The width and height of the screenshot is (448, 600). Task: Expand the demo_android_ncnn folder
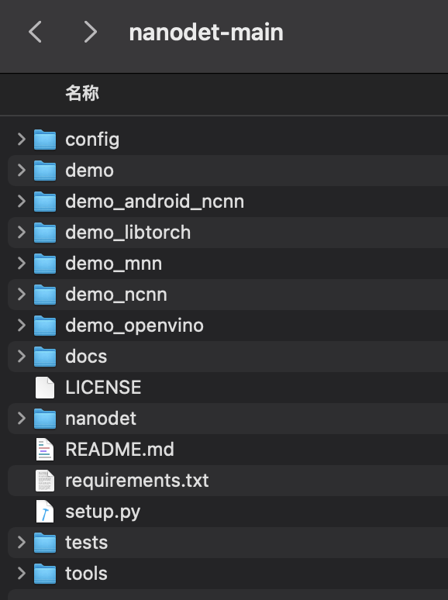pos(22,202)
